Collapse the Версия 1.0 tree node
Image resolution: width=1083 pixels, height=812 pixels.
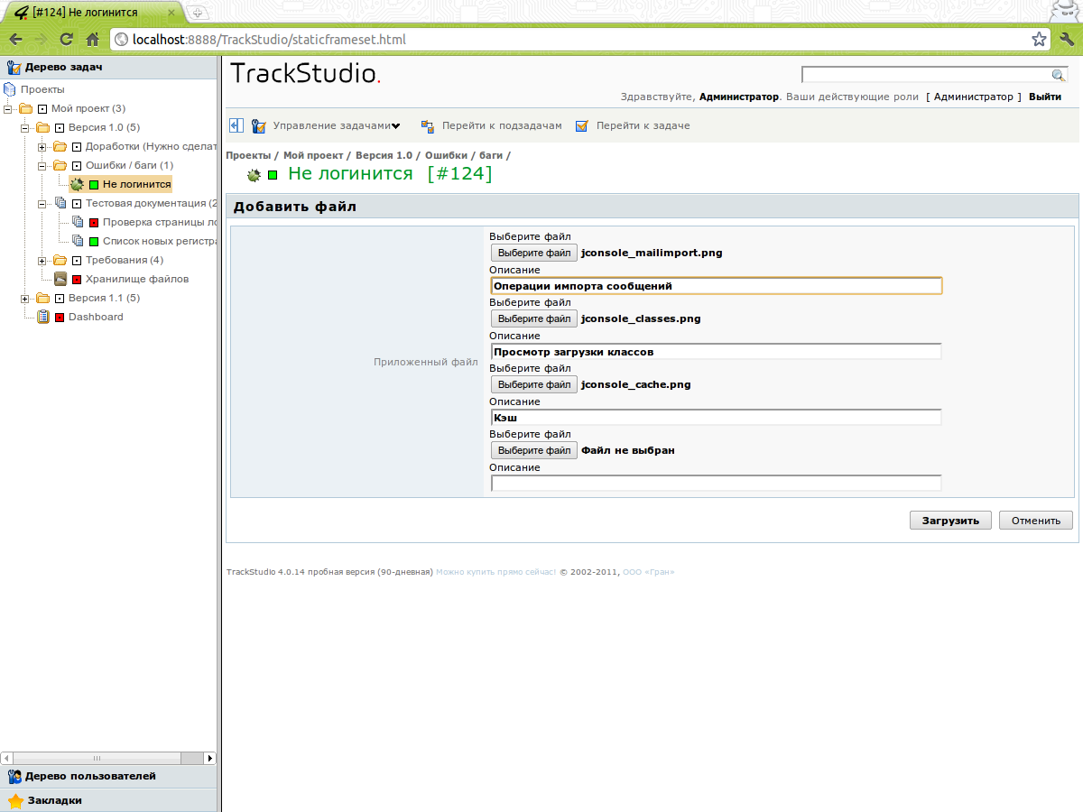point(25,127)
